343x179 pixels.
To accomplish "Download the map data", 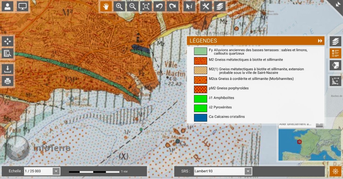I will [x=8, y=69].
